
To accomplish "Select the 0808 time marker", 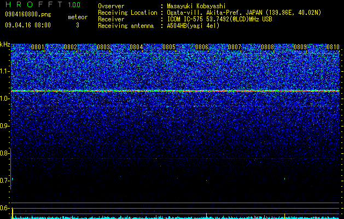I will point(267,47).
